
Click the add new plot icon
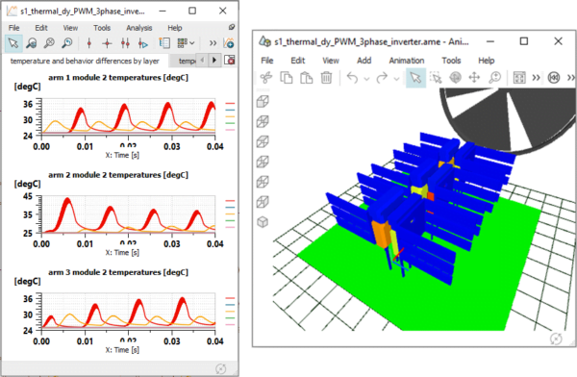coord(229,43)
